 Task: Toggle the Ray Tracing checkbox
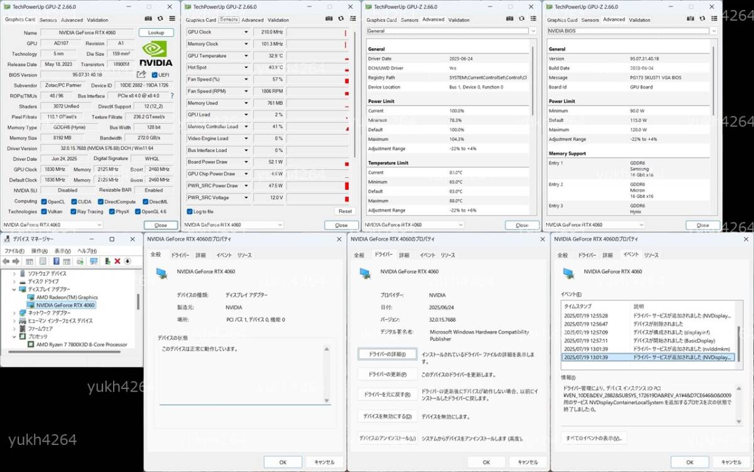coord(74,212)
